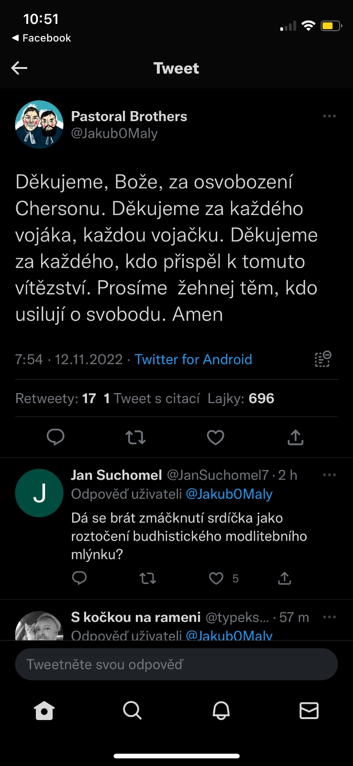Share the main tweet

tap(296, 437)
